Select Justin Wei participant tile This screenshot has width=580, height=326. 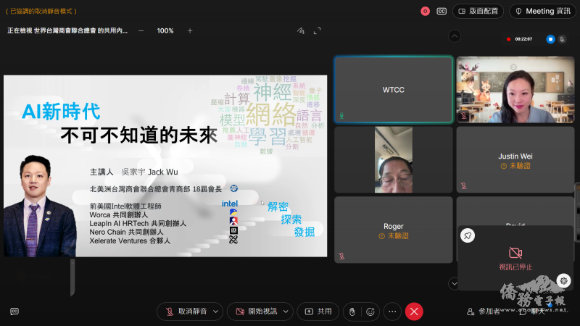515,159
